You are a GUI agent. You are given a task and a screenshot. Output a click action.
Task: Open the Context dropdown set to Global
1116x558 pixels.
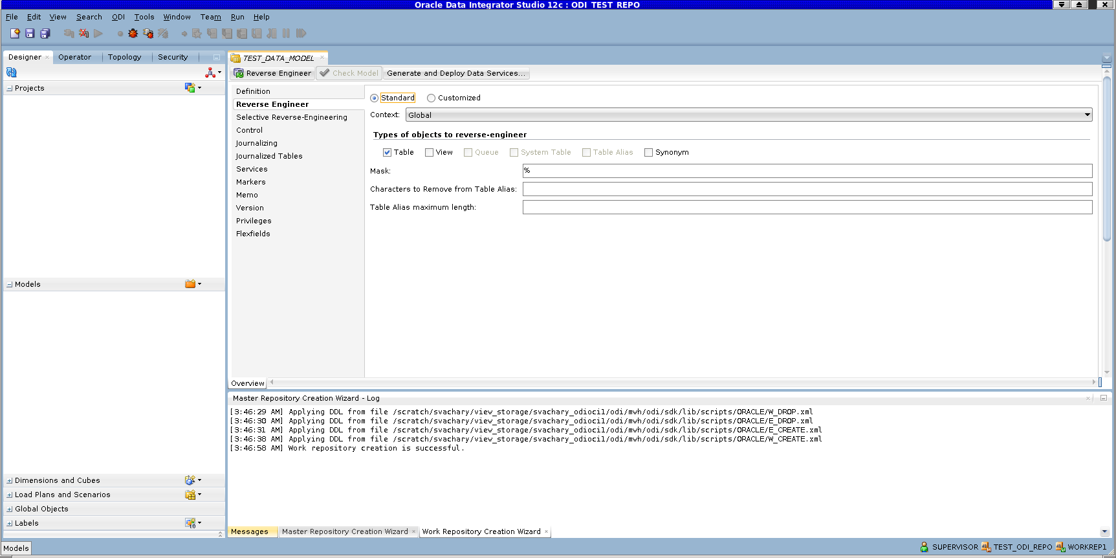(x=749, y=115)
